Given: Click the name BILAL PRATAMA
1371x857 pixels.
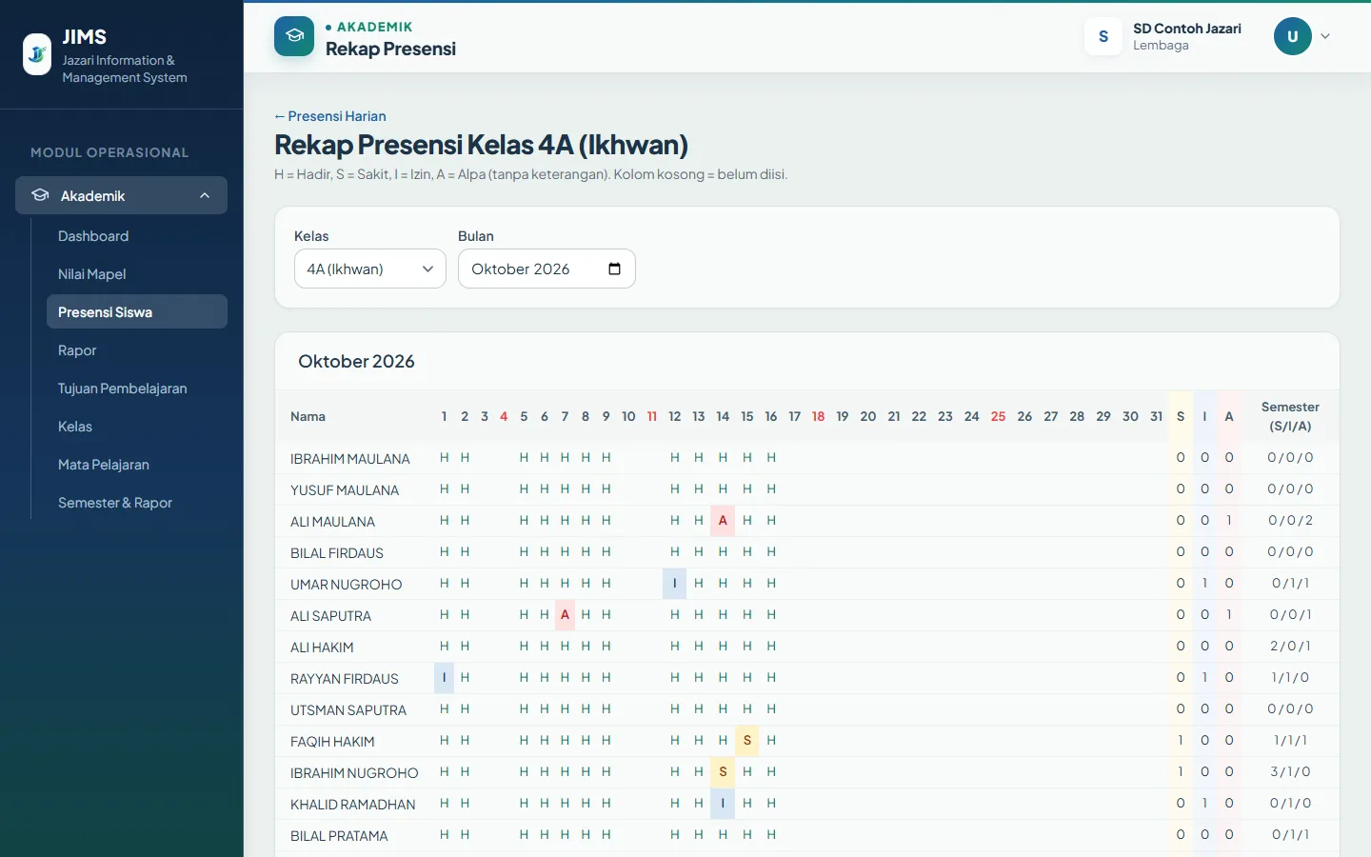Looking at the screenshot, I should (339, 836).
